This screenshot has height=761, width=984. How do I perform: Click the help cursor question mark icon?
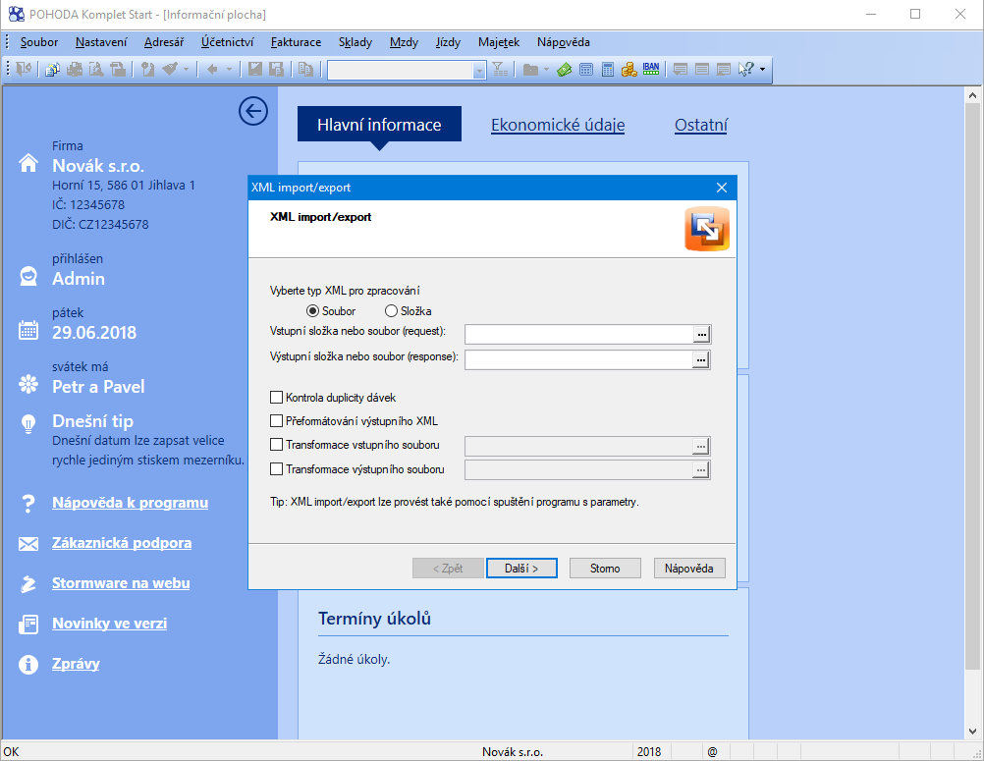click(x=745, y=69)
